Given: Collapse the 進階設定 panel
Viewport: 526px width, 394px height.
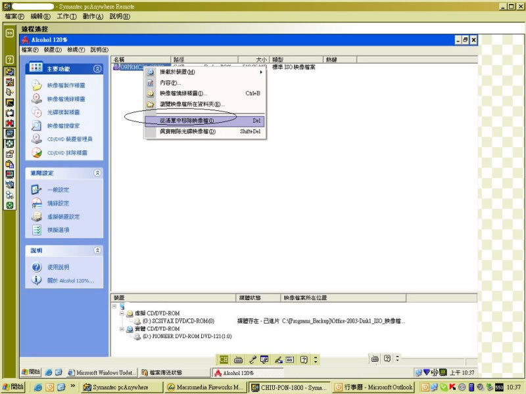Looking at the screenshot, I should (97, 173).
